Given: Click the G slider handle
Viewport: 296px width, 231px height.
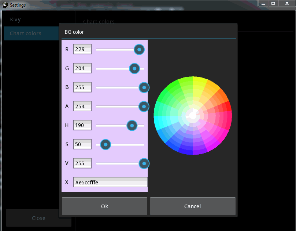Looking at the screenshot, I should [x=134, y=68].
